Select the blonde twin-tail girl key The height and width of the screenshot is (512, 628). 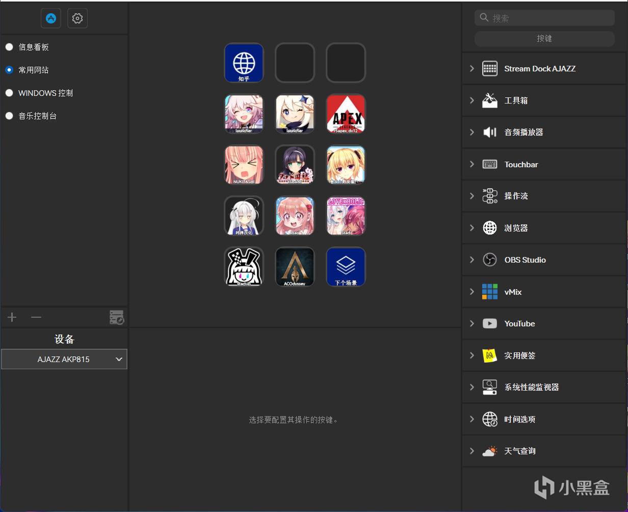[346, 165]
